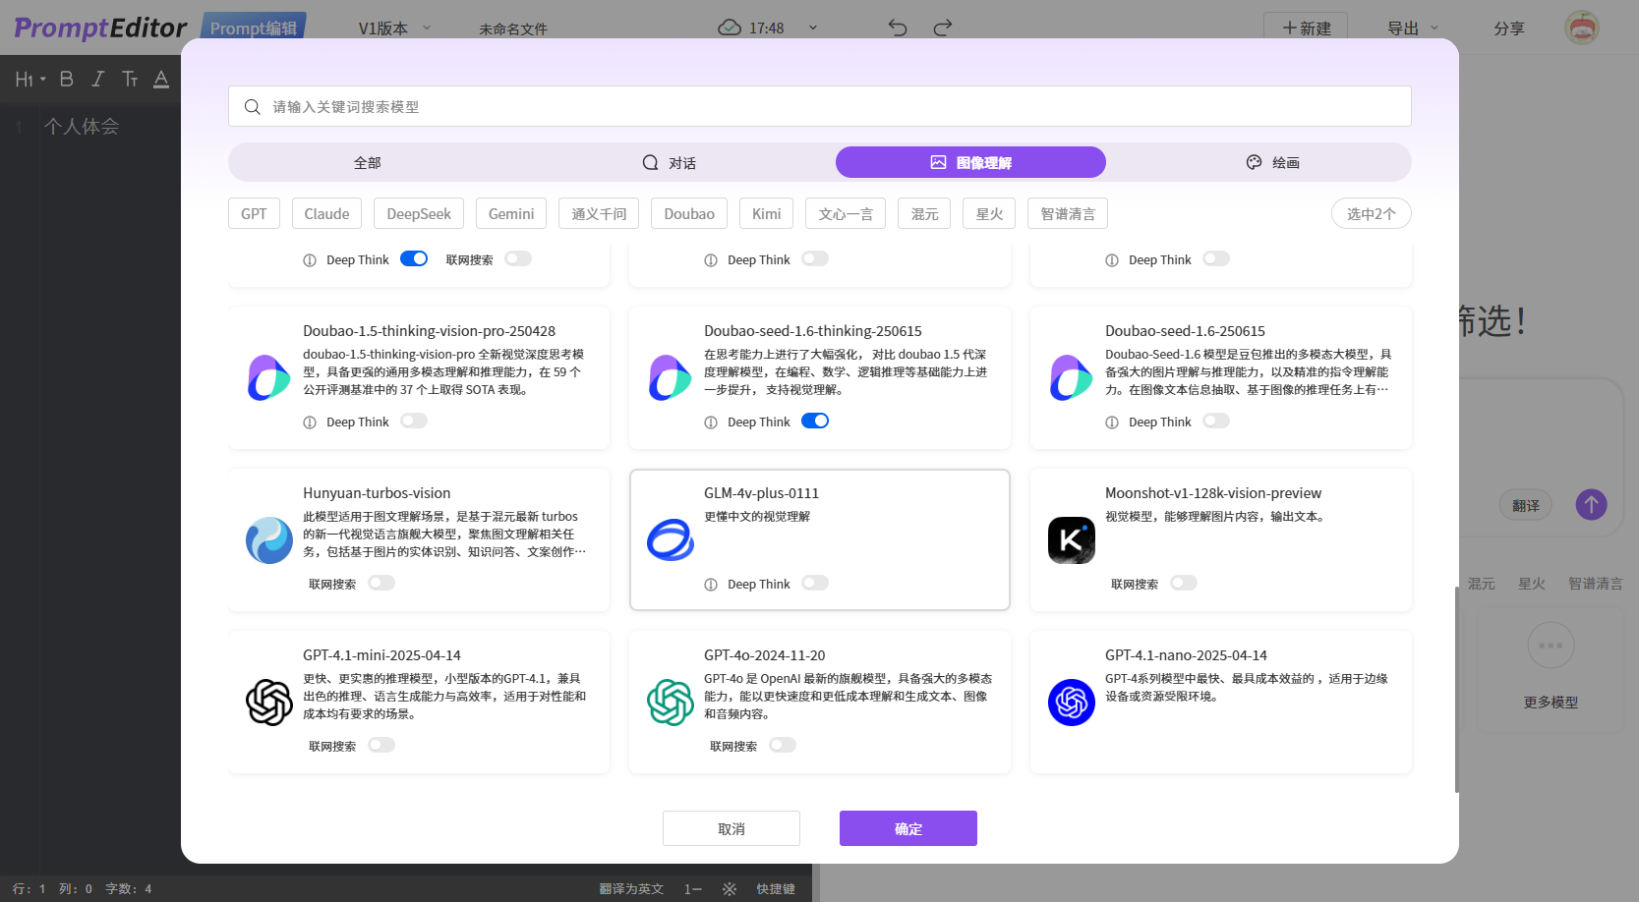The height and width of the screenshot is (902, 1639).
Task: Click the model list vertical scrollbar
Action: click(1456, 688)
